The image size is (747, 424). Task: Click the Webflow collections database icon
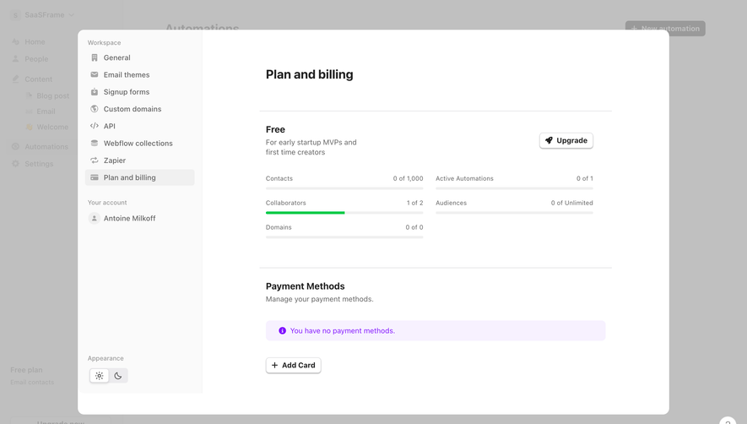[x=95, y=143]
